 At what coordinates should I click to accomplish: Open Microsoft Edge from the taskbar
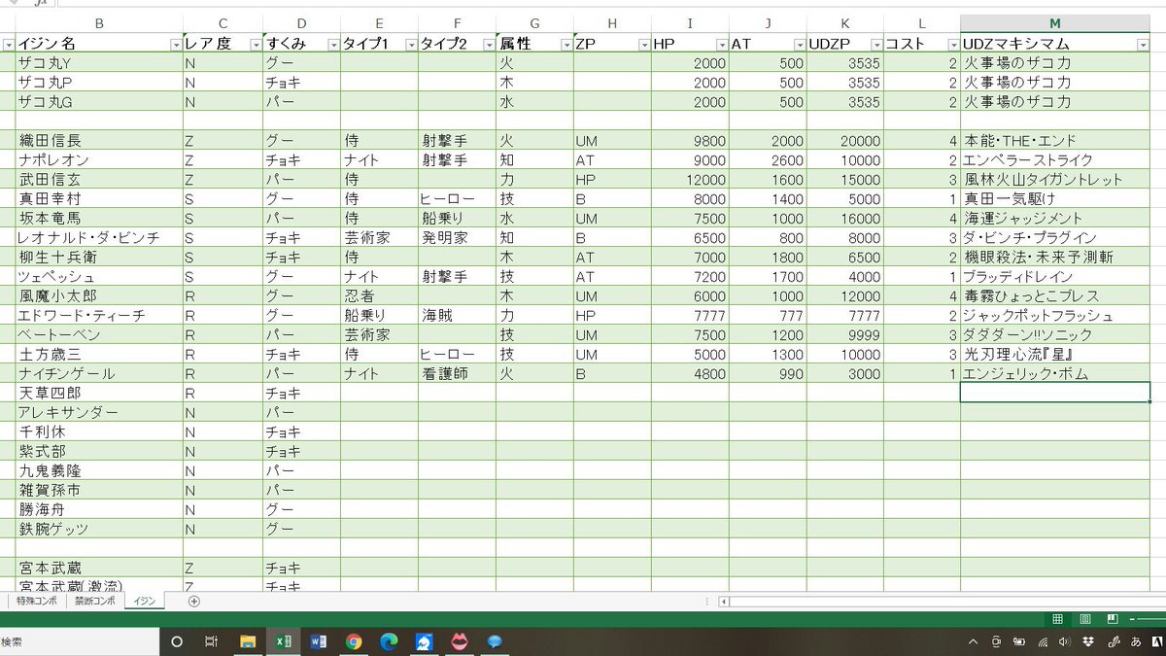(389, 641)
